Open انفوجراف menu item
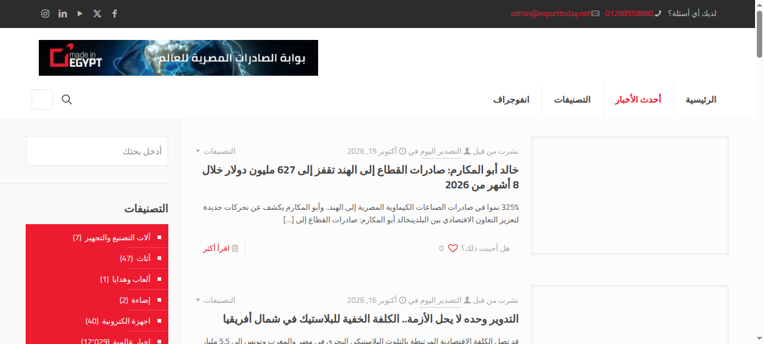This screenshot has width=764, height=344. pos(512,100)
